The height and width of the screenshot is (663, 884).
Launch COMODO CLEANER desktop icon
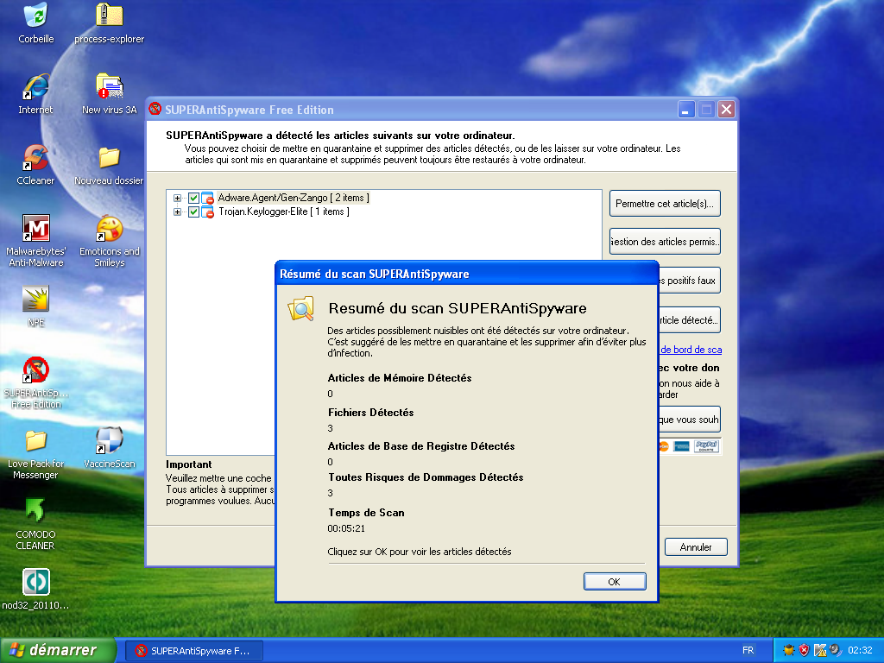35,511
